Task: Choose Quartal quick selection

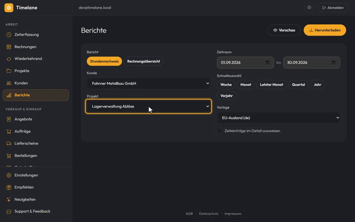Action: pos(298,85)
